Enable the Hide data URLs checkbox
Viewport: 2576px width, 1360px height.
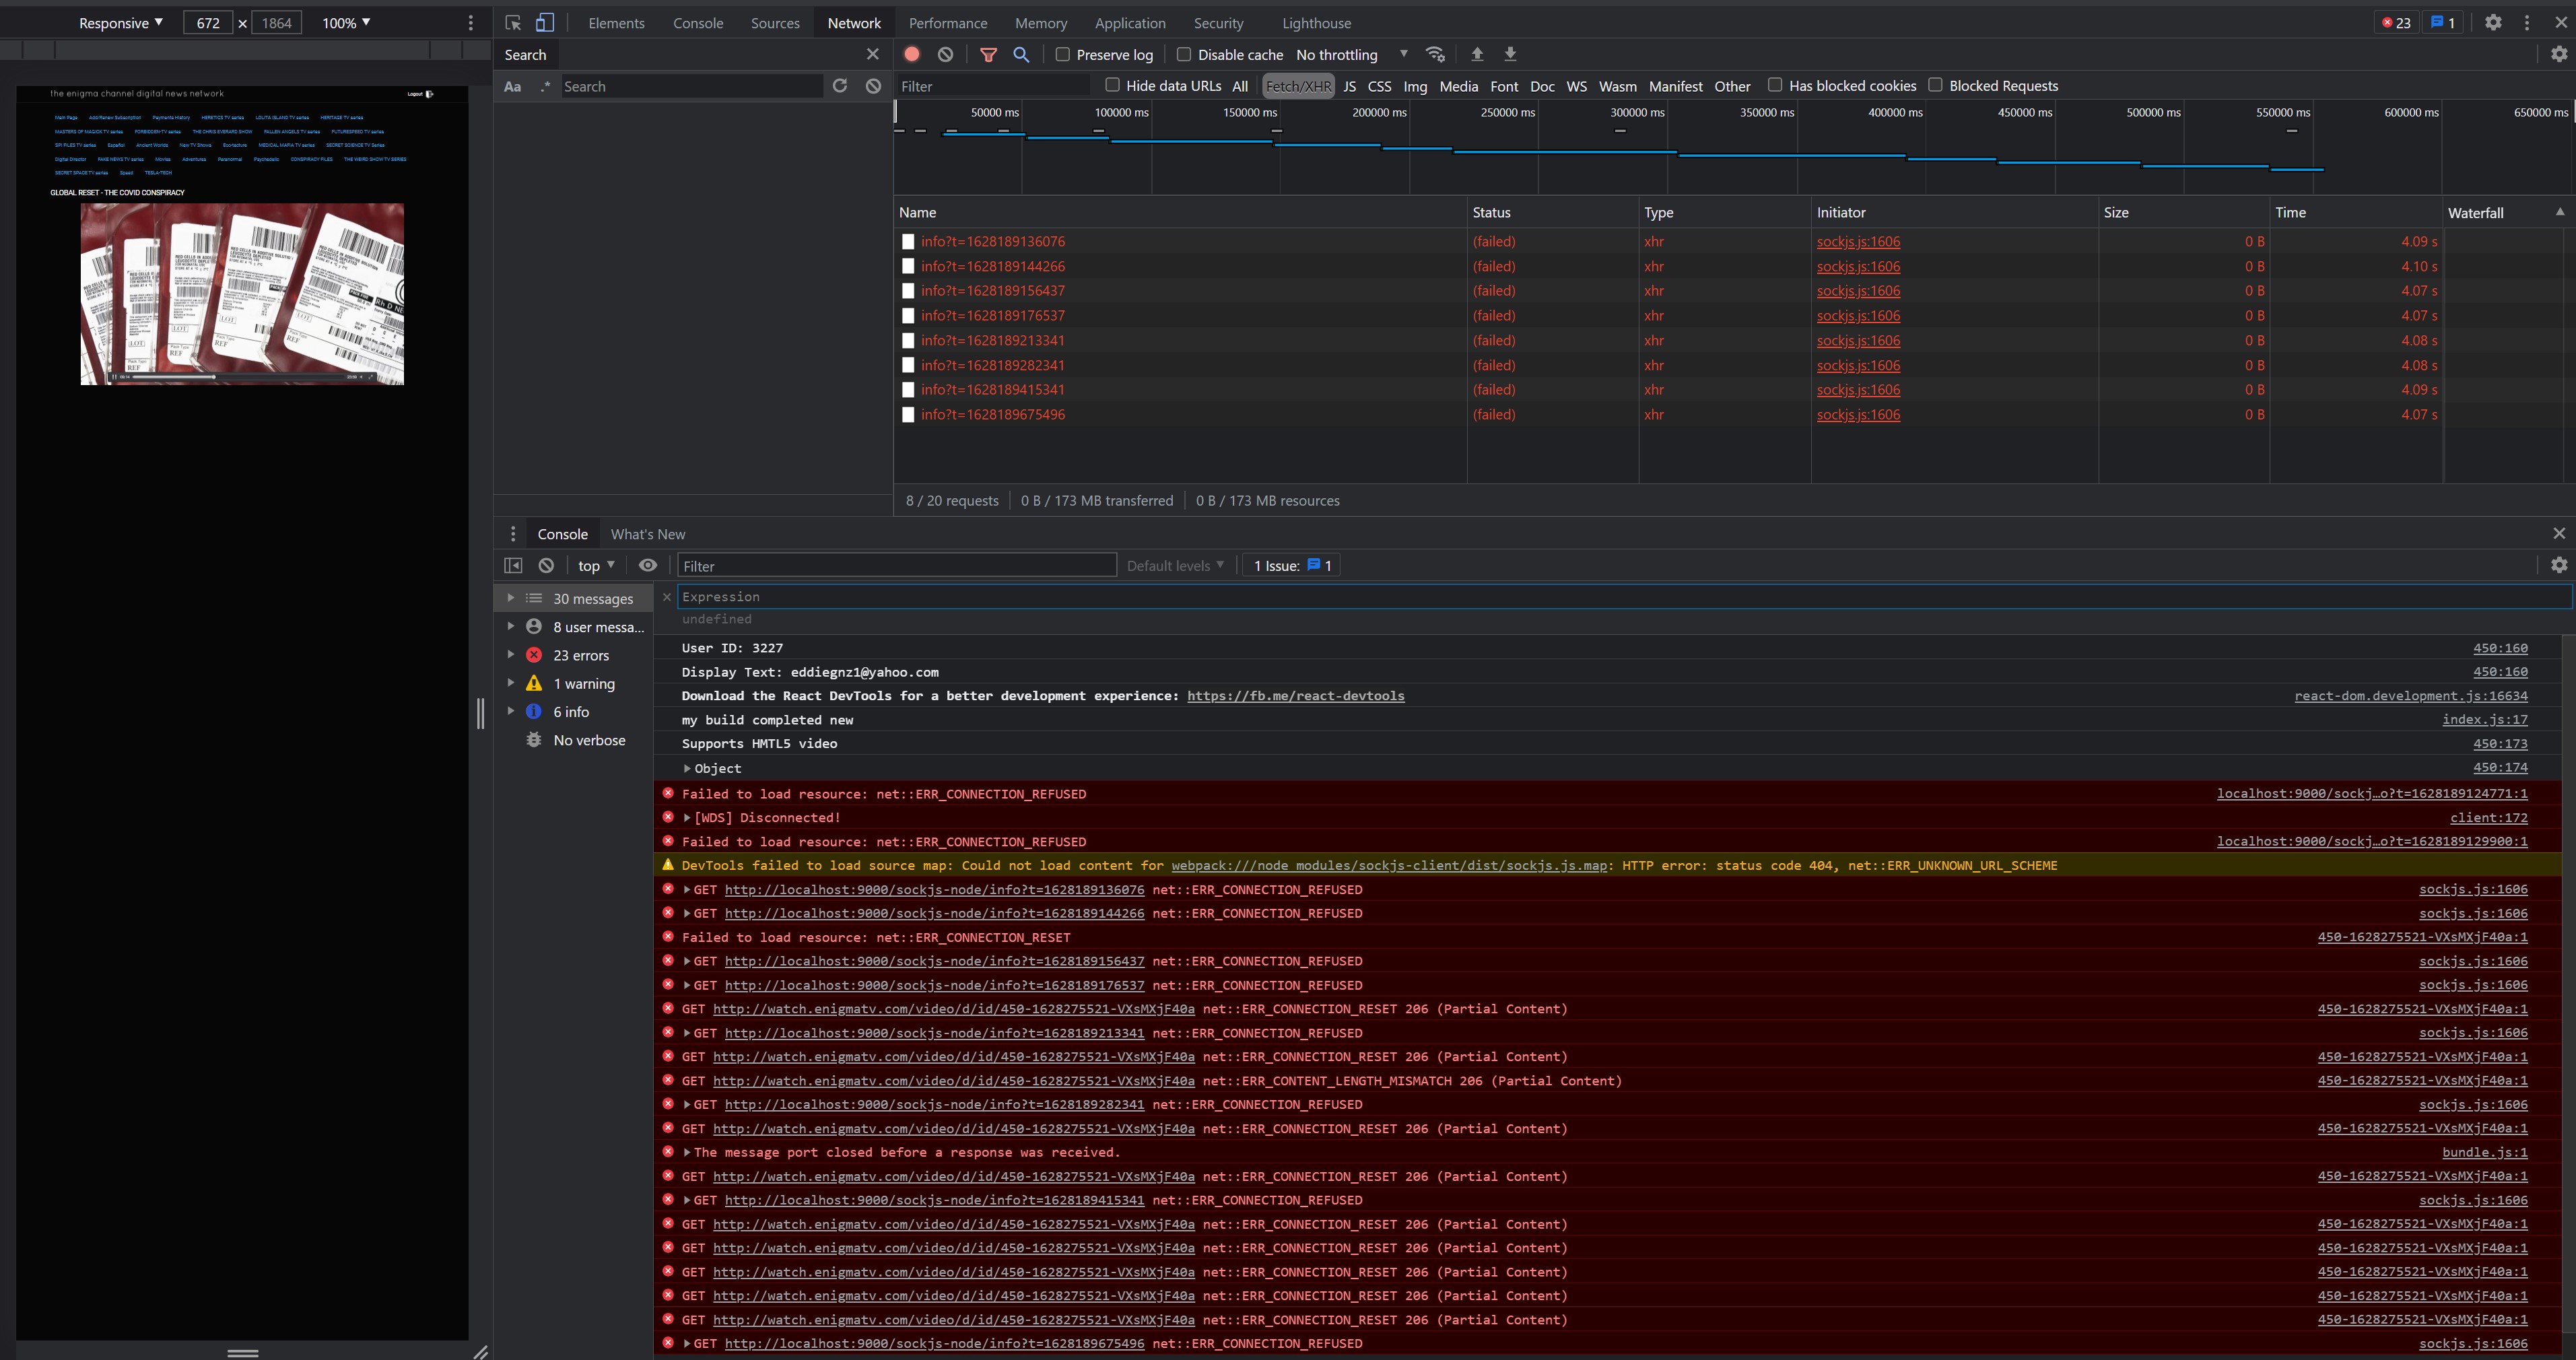pos(1112,85)
